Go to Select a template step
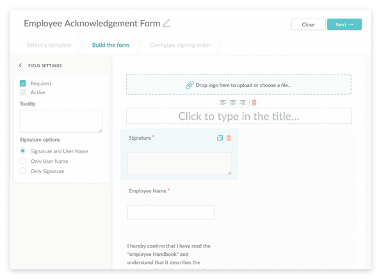The height and width of the screenshot is (279, 381). [49, 45]
